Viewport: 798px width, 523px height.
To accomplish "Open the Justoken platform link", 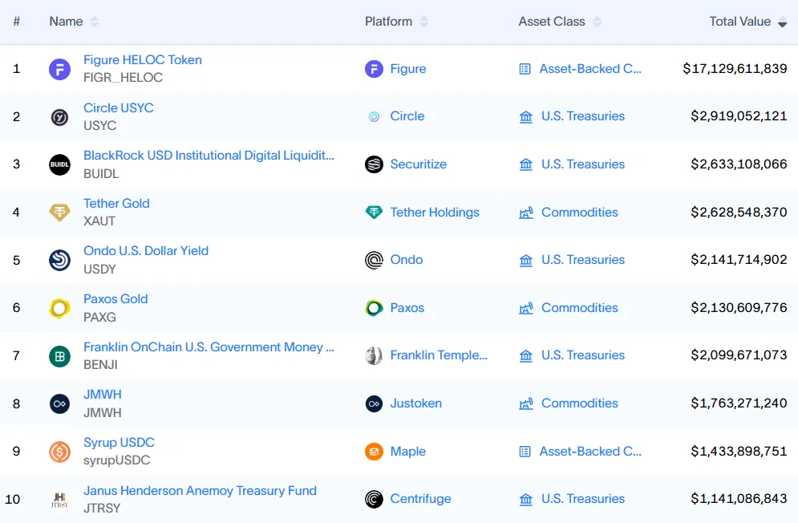I will (x=415, y=403).
